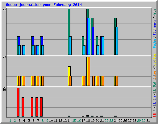Select the red kB F bar for day 4

pyautogui.click(x=23, y=107)
